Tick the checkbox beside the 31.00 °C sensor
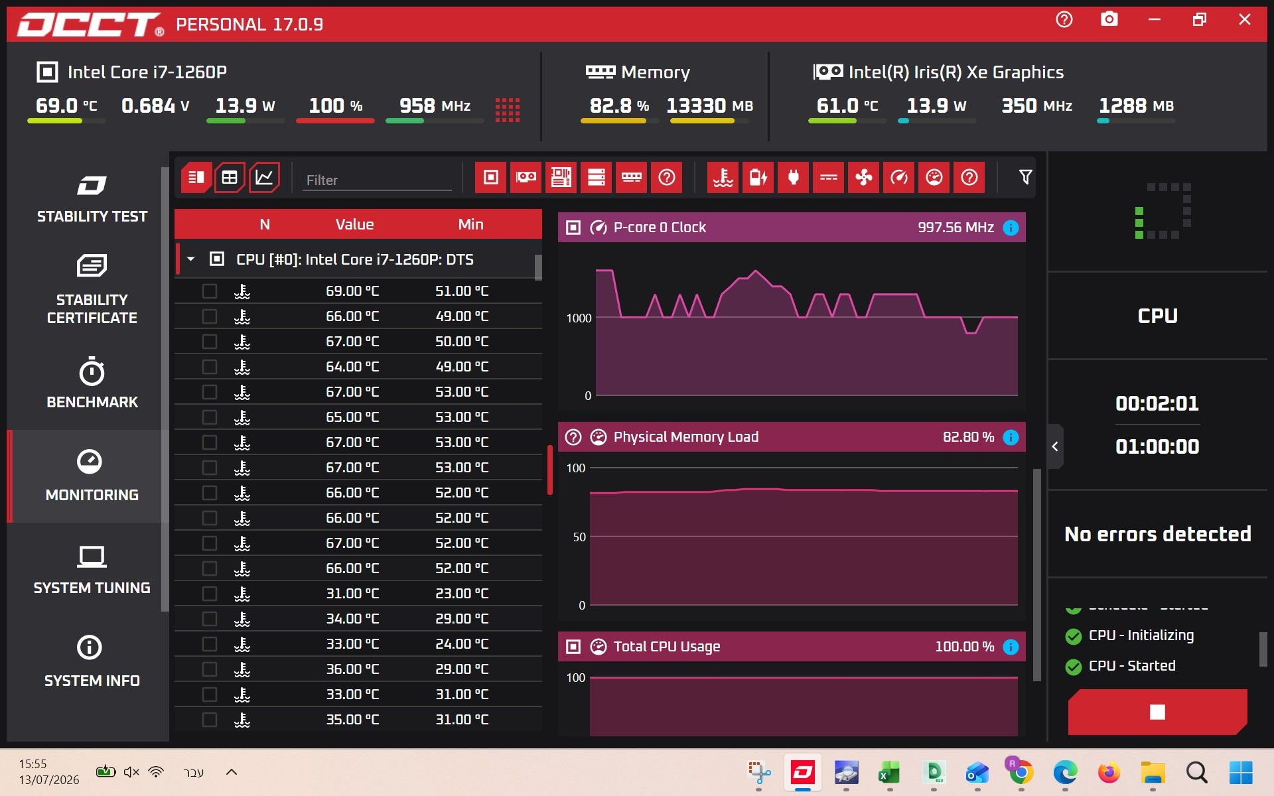Viewport: 1274px width, 796px height. [210, 594]
